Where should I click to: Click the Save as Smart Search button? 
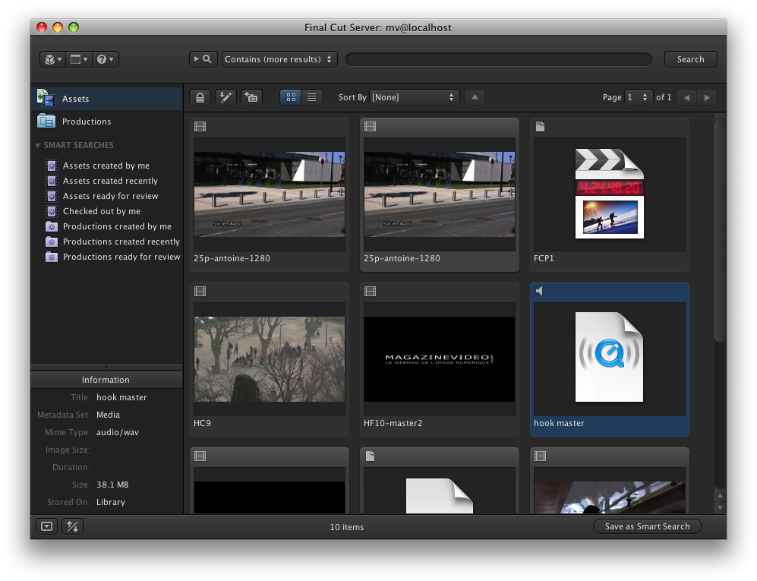[x=647, y=526]
